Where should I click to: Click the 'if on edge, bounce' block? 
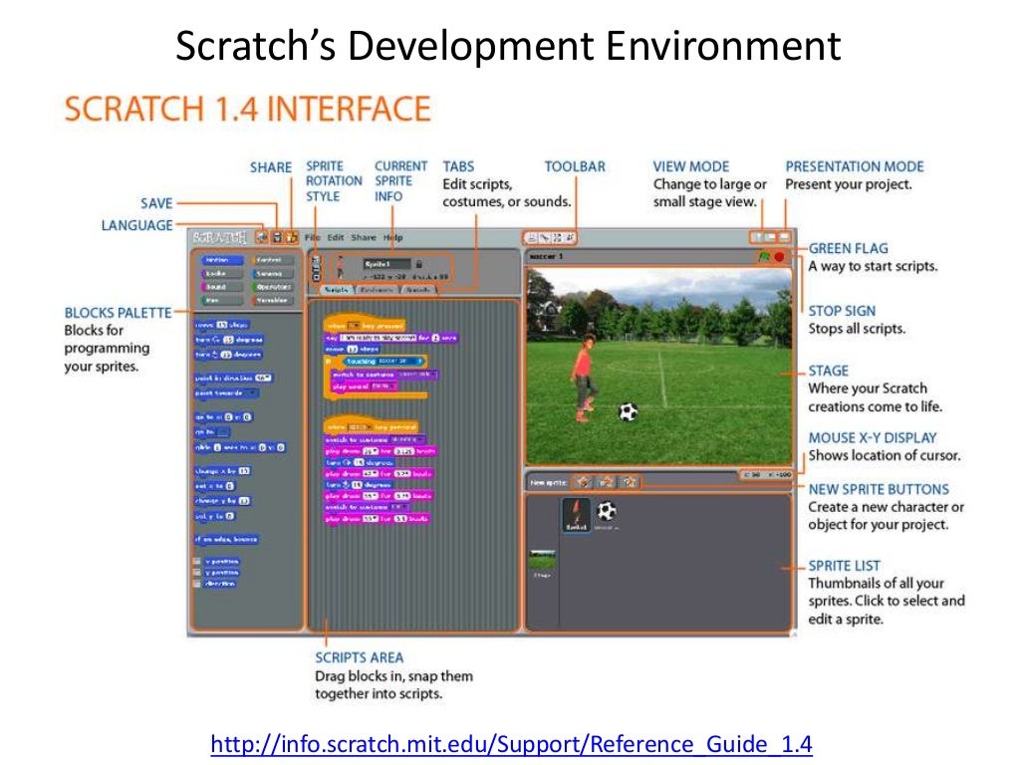pos(226,539)
